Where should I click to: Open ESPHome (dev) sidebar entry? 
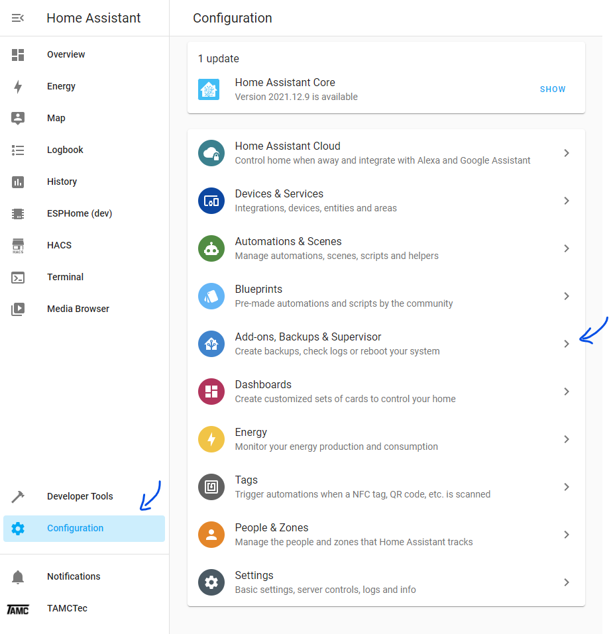(80, 213)
